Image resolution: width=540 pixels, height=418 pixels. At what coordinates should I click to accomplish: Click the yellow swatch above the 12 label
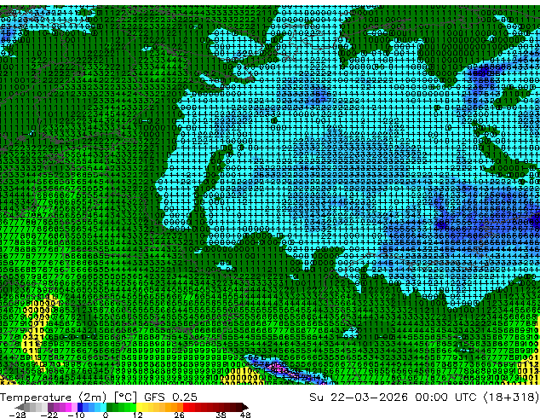[x=139, y=407]
